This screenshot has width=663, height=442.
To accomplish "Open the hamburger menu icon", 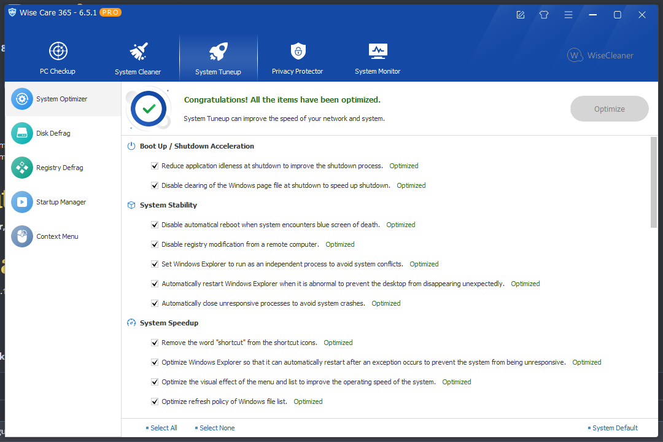I will coord(568,15).
